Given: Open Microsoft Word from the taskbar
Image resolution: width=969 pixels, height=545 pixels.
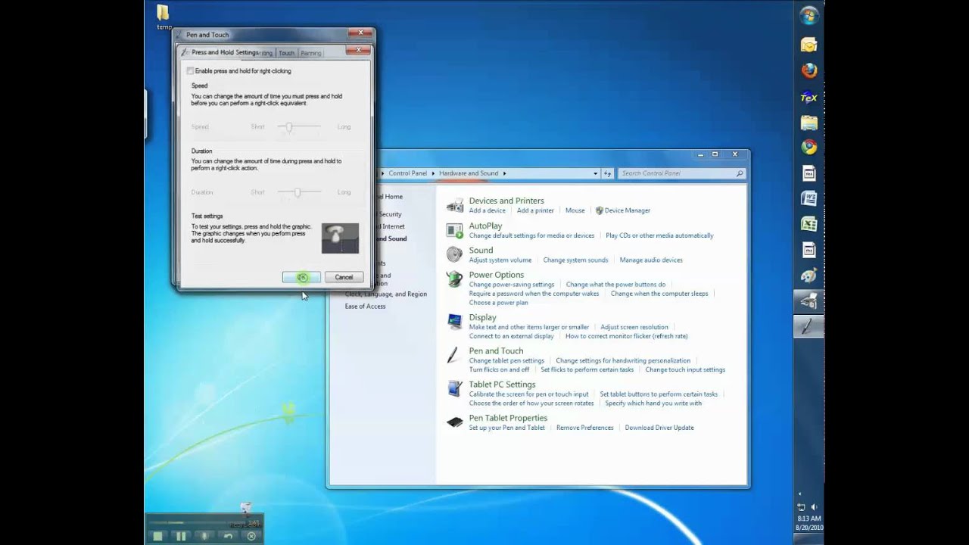Looking at the screenshot, I should [809, 198].
